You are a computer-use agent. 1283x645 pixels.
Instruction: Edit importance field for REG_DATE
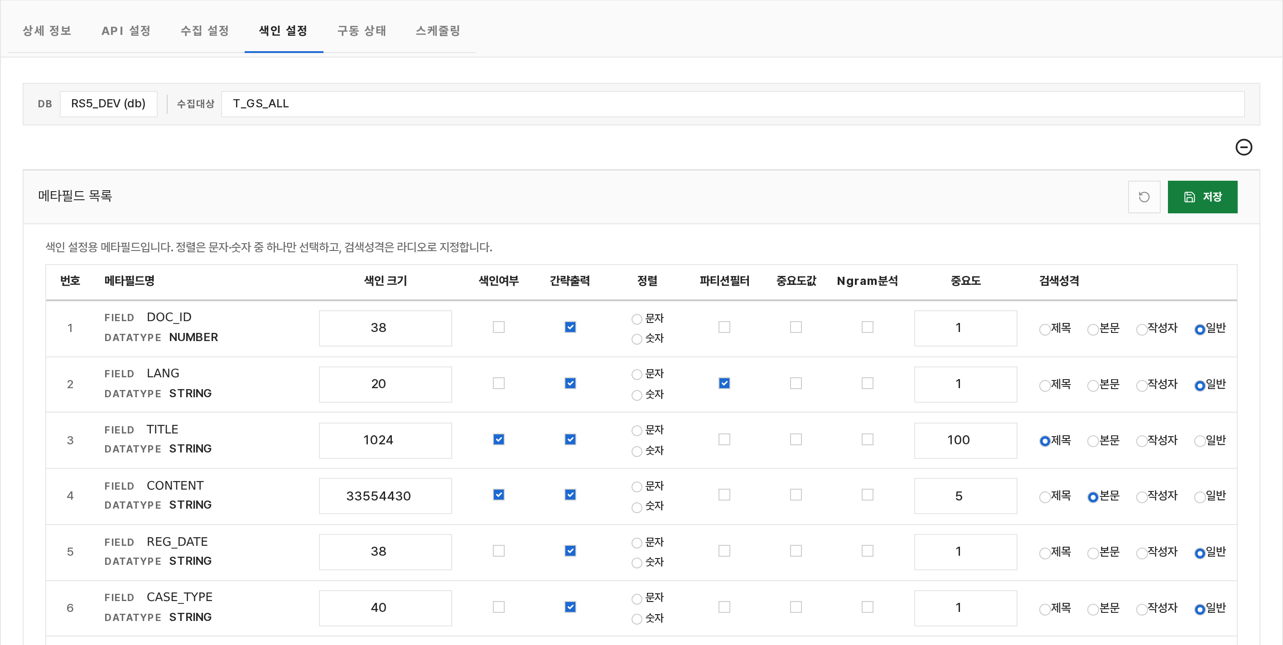click(965, 552)
